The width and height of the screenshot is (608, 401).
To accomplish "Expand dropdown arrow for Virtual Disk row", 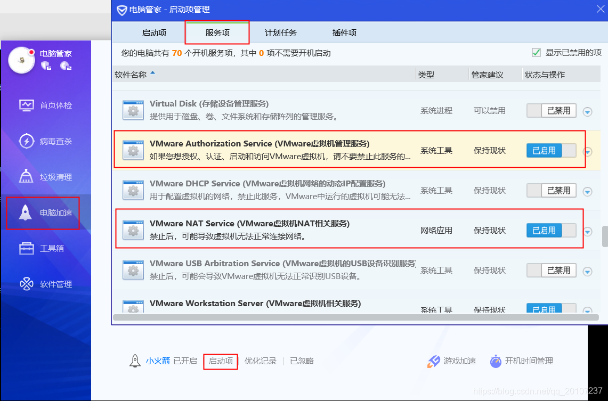I will click(587, 112).
